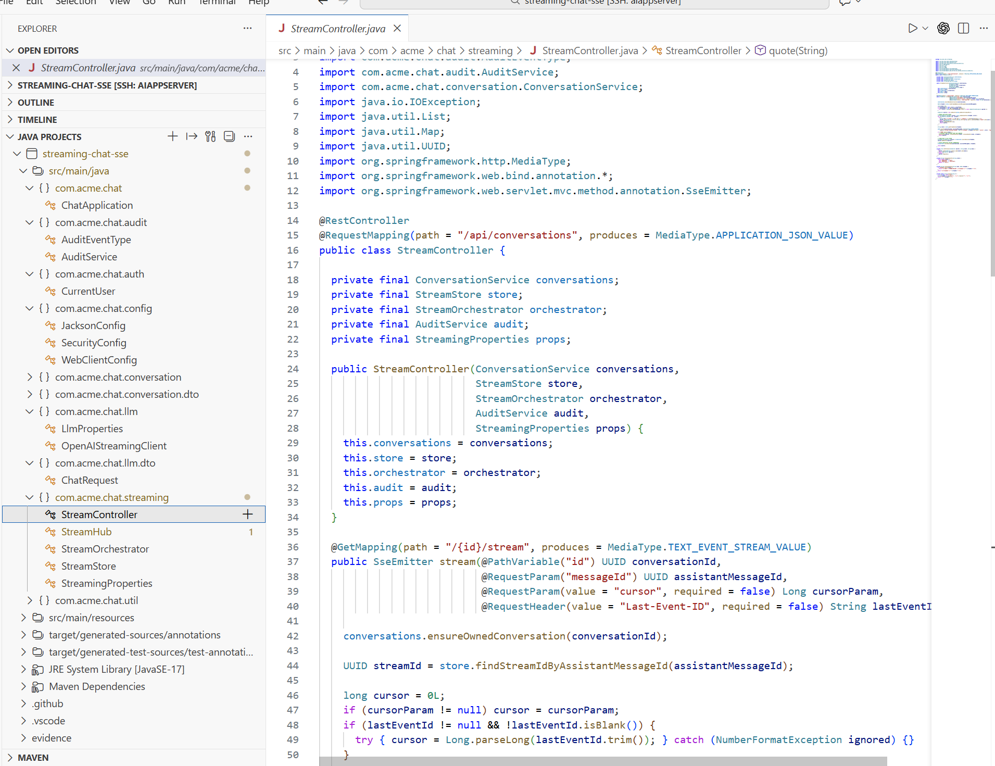Image resolution: width=995 pixels, height=766 pixels.
Task: Open the run configuration dropdown chevron
Action: (x=924, y=28)
